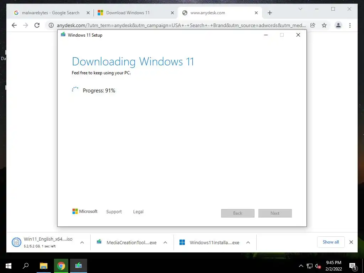Screen dimensions: 364x273
Task: Click the Next button in Setup
Action: tap(275, 213)
